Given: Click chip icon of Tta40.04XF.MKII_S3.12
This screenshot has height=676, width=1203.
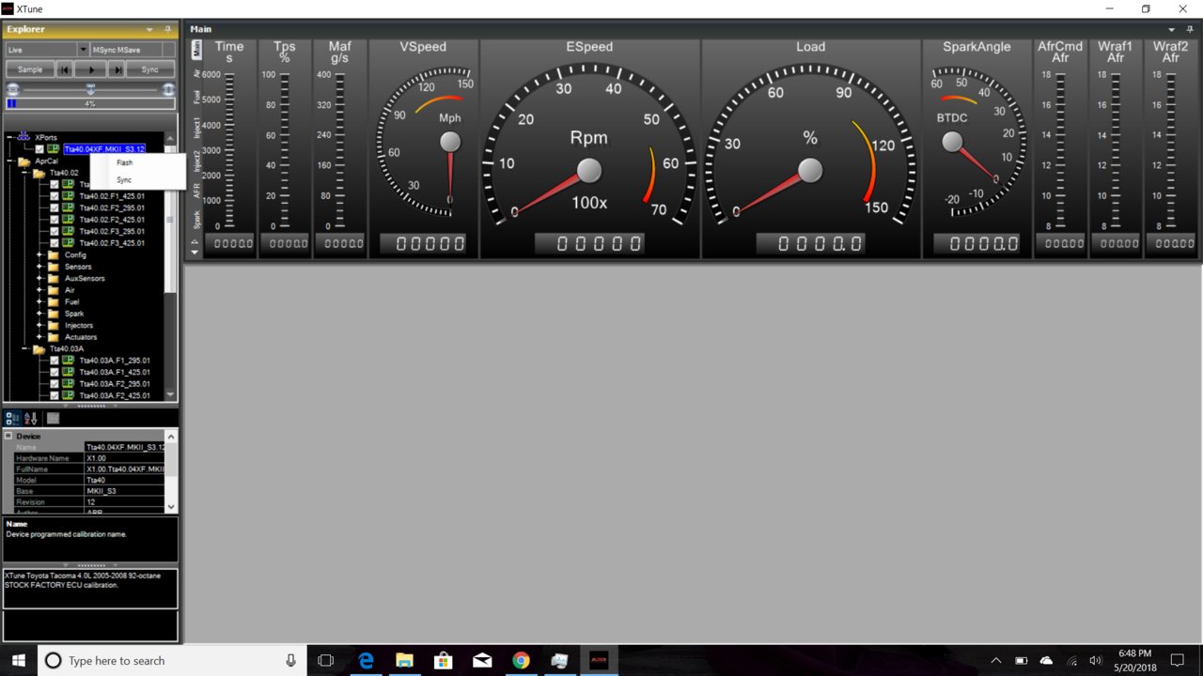Looking at the screenshot, I should [x=53, y=148].
